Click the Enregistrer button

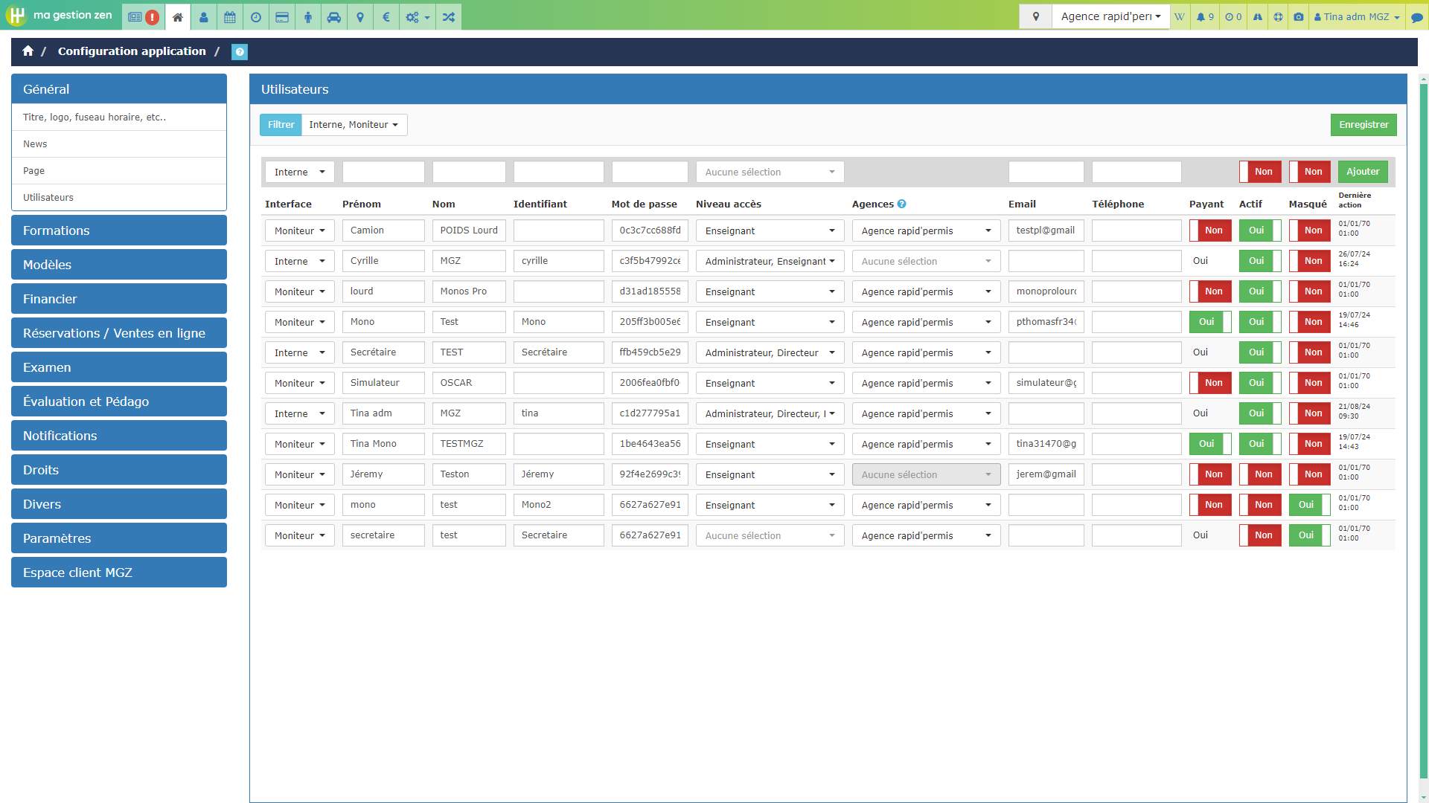click(x=1363, y=125)
